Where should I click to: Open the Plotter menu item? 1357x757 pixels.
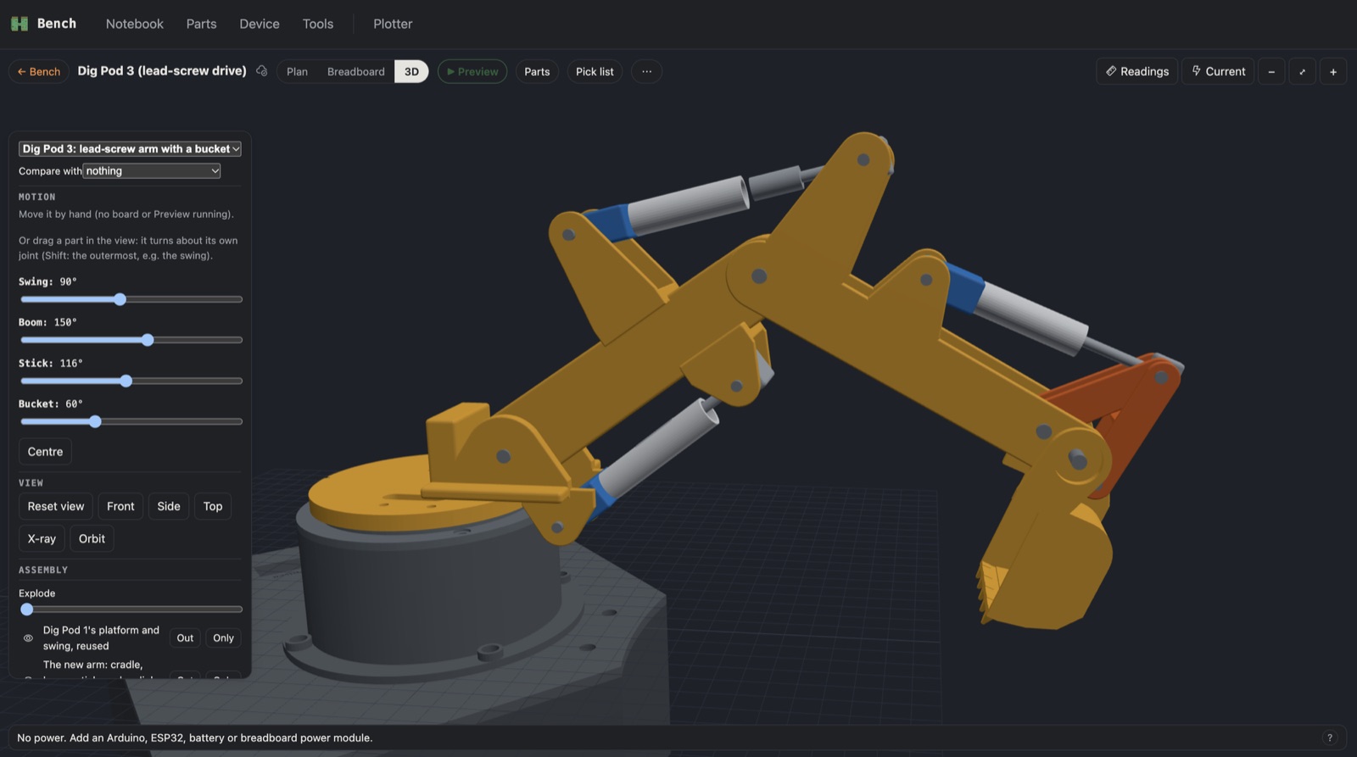[x=393, y=24]
